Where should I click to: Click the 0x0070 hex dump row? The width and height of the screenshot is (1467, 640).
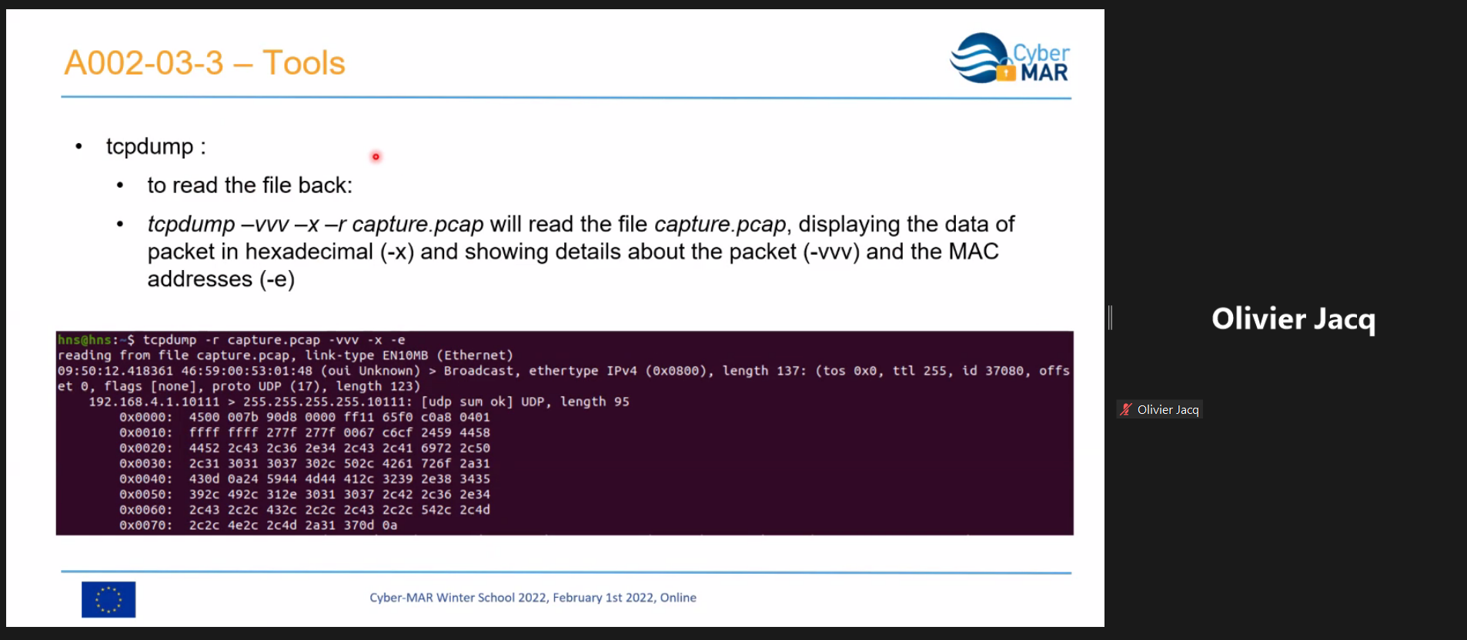(x=258, y=525)
